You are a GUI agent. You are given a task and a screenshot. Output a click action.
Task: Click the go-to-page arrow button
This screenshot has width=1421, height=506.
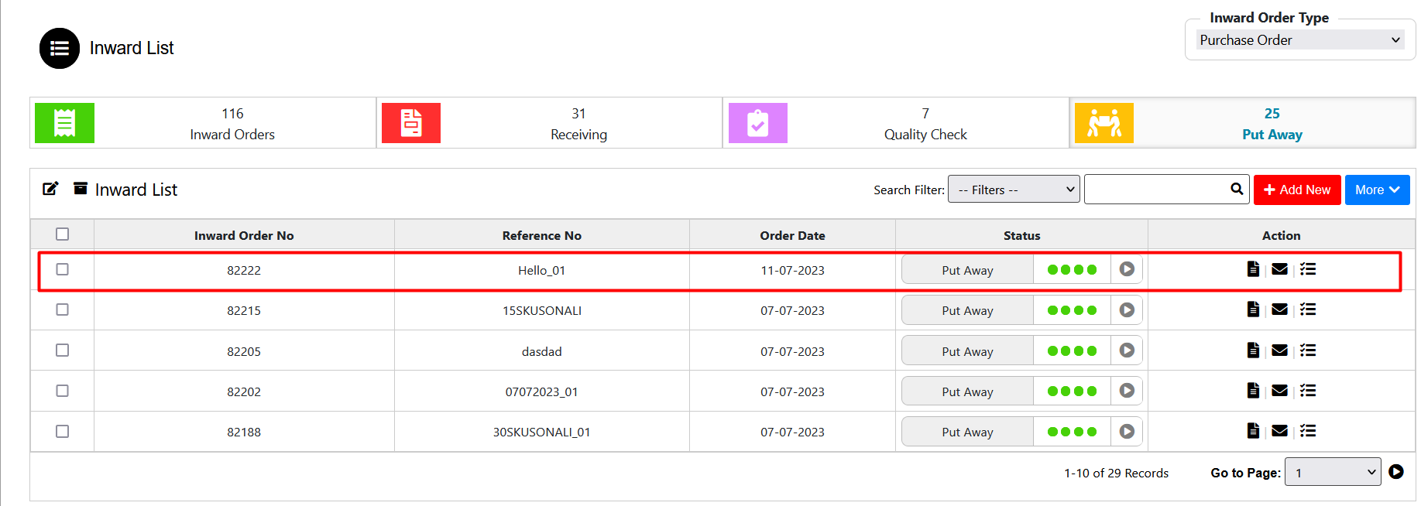tap(1396, 472)
